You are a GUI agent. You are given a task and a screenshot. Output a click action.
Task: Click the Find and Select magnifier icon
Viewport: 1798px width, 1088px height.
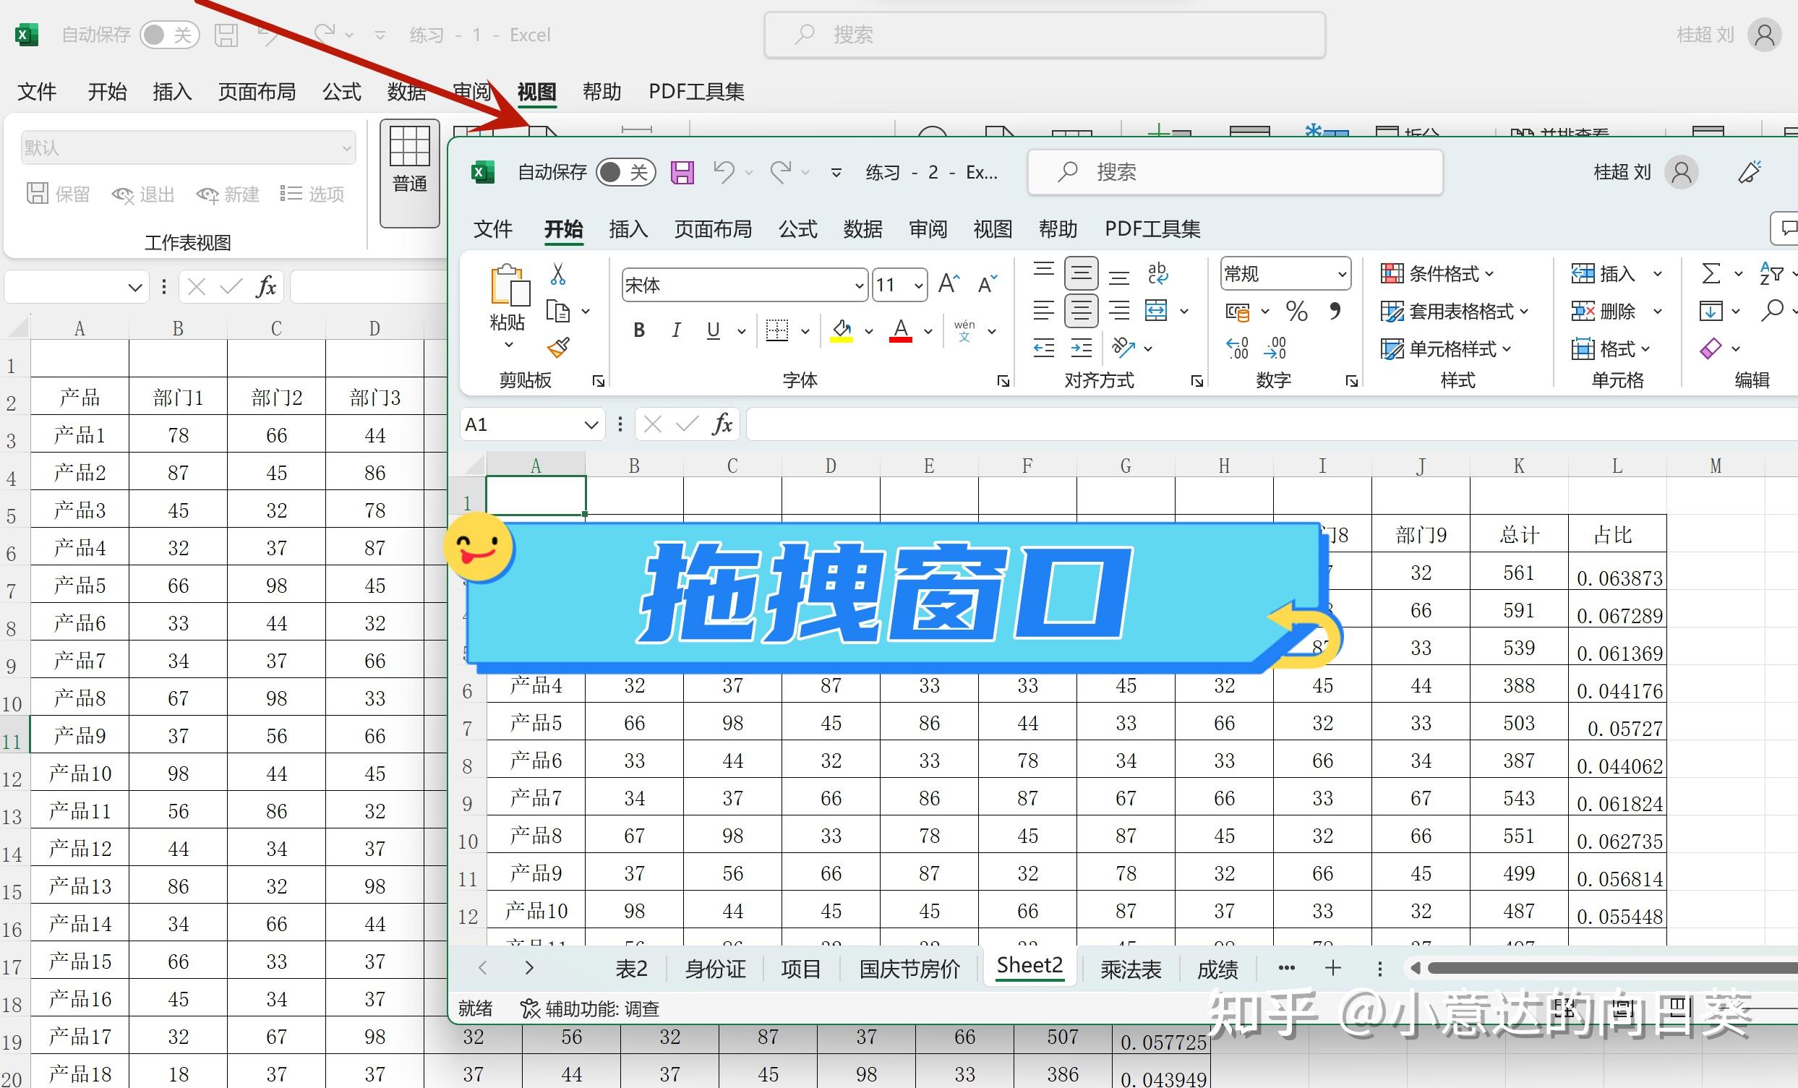pyautogui.click(x=1772, y=311)
